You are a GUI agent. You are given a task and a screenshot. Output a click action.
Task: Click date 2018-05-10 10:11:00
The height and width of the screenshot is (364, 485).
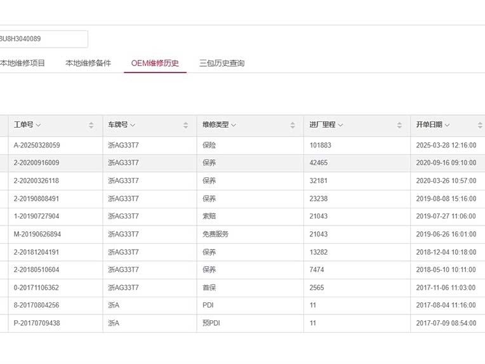click(446, 270)
